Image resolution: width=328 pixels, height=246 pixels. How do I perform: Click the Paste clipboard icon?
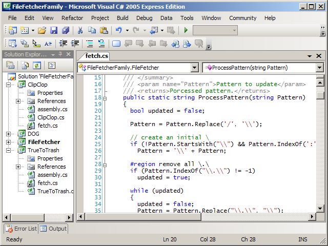[x=104, y=30]
